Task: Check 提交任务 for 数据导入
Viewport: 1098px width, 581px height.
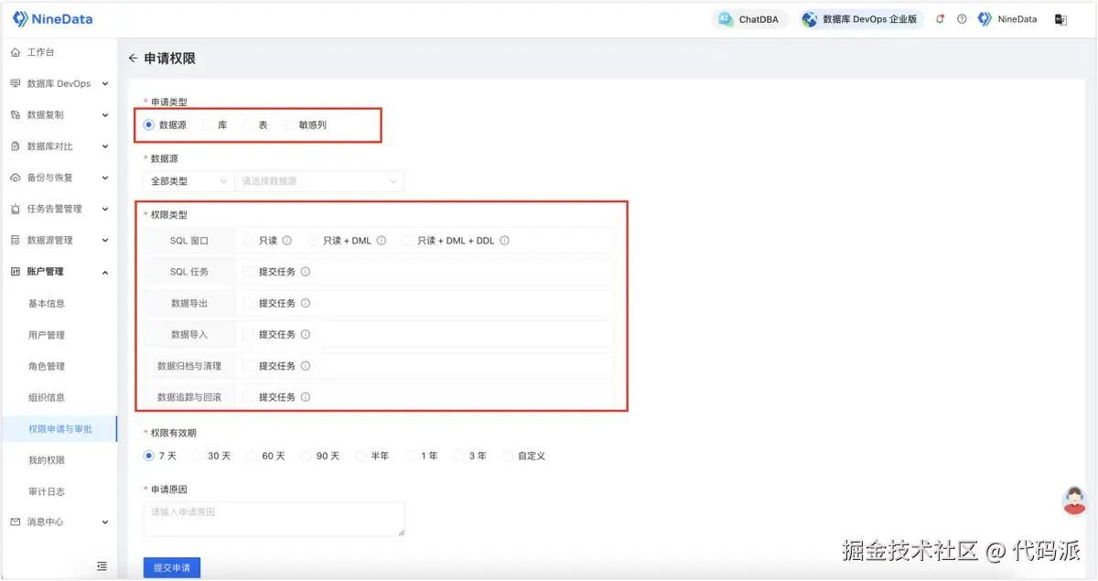Action: click(x=249, y=335)
